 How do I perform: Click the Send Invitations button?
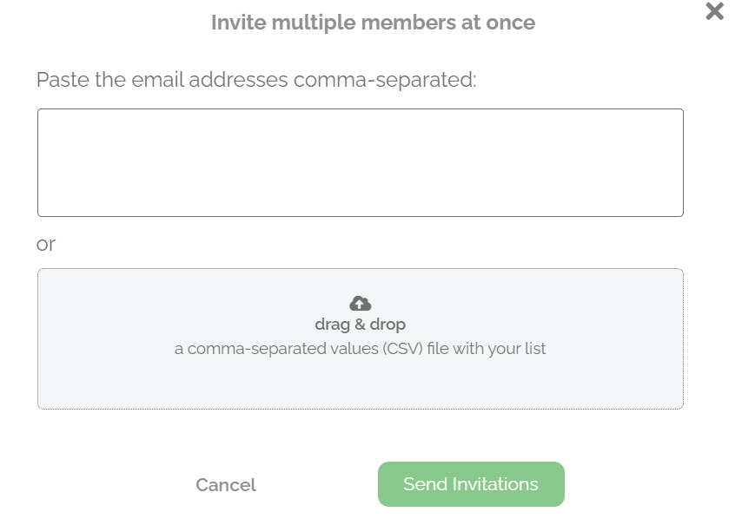471,484
